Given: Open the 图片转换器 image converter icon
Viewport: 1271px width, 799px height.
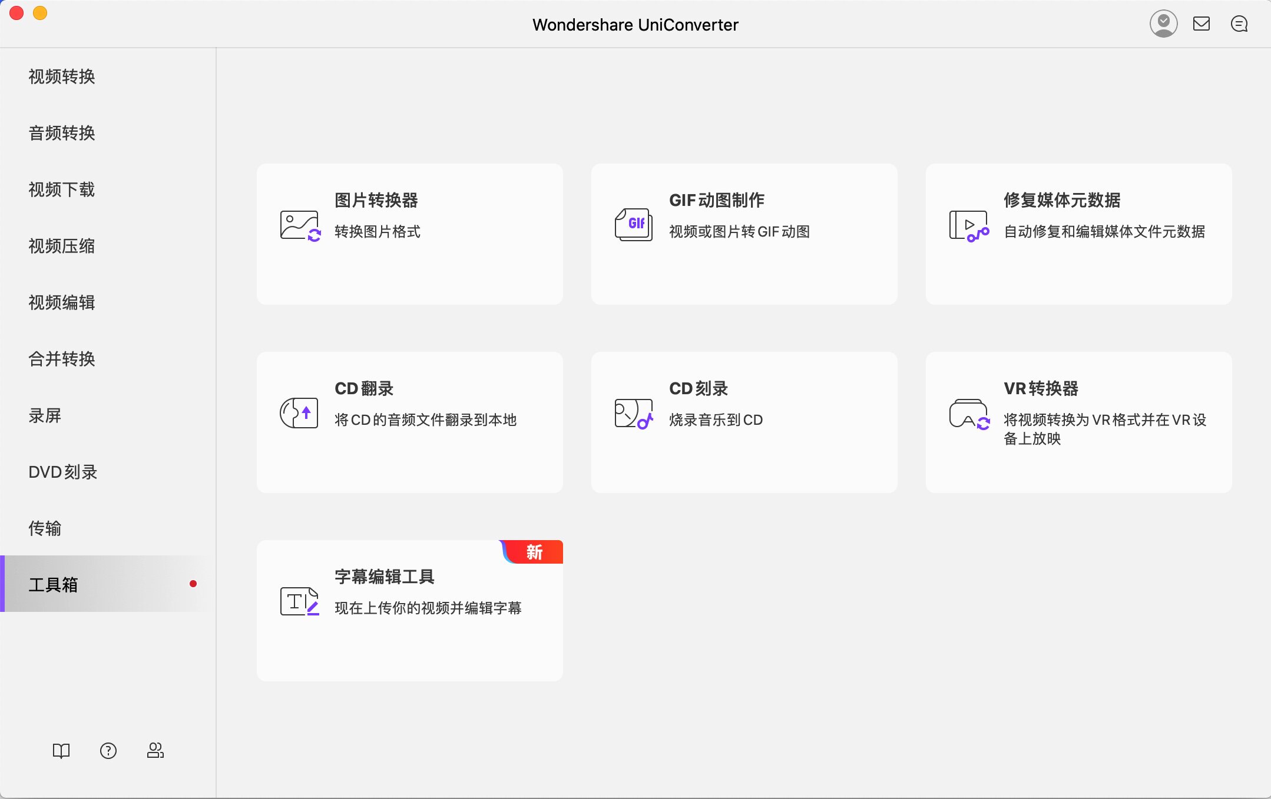Looking at the screenshot, I should [300, 225].
